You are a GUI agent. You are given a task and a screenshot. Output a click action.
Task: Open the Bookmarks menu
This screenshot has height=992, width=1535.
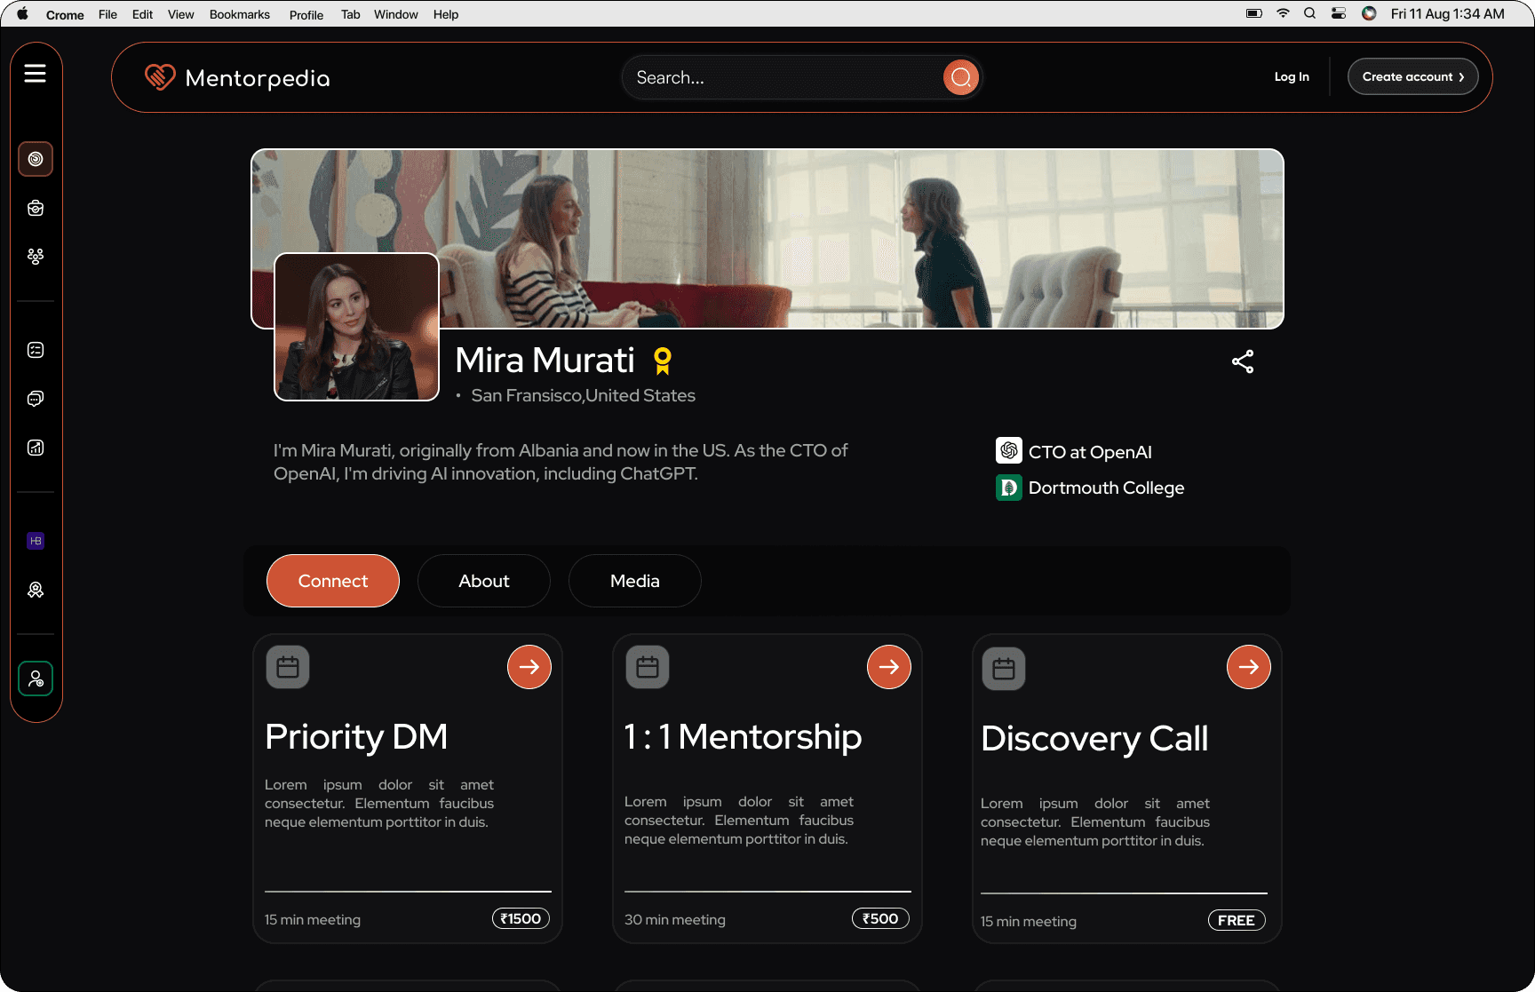pyautogui.click(x=240, y=14)
